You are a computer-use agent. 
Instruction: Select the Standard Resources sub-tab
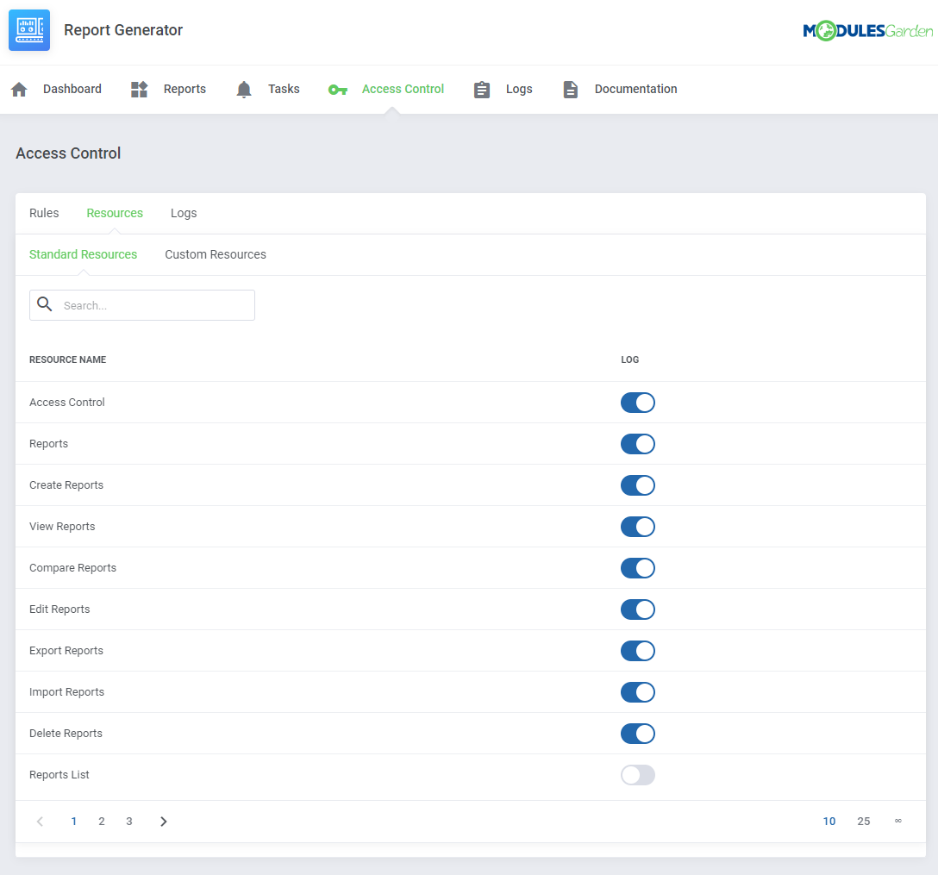point(83,254)
